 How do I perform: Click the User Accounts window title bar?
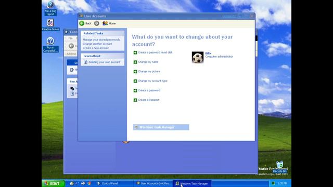click(166, 16)
